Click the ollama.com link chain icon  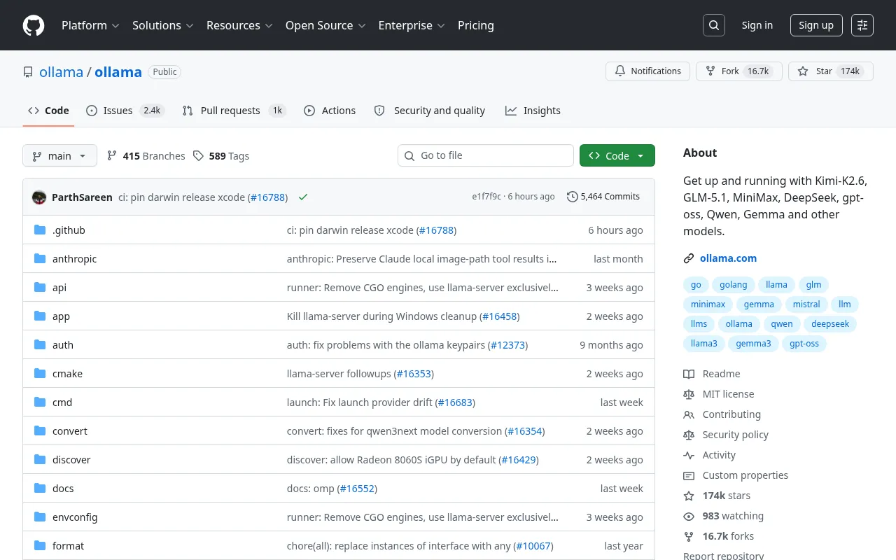pyautogui.click(x=689, y=259)
